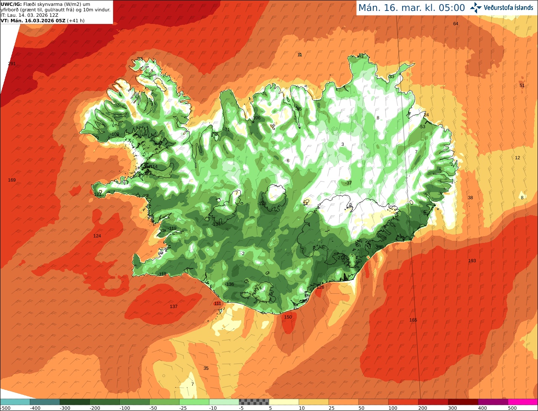The image size is (538, 411).
Task: Click the map value 6
Action: [x=288, y=161]
